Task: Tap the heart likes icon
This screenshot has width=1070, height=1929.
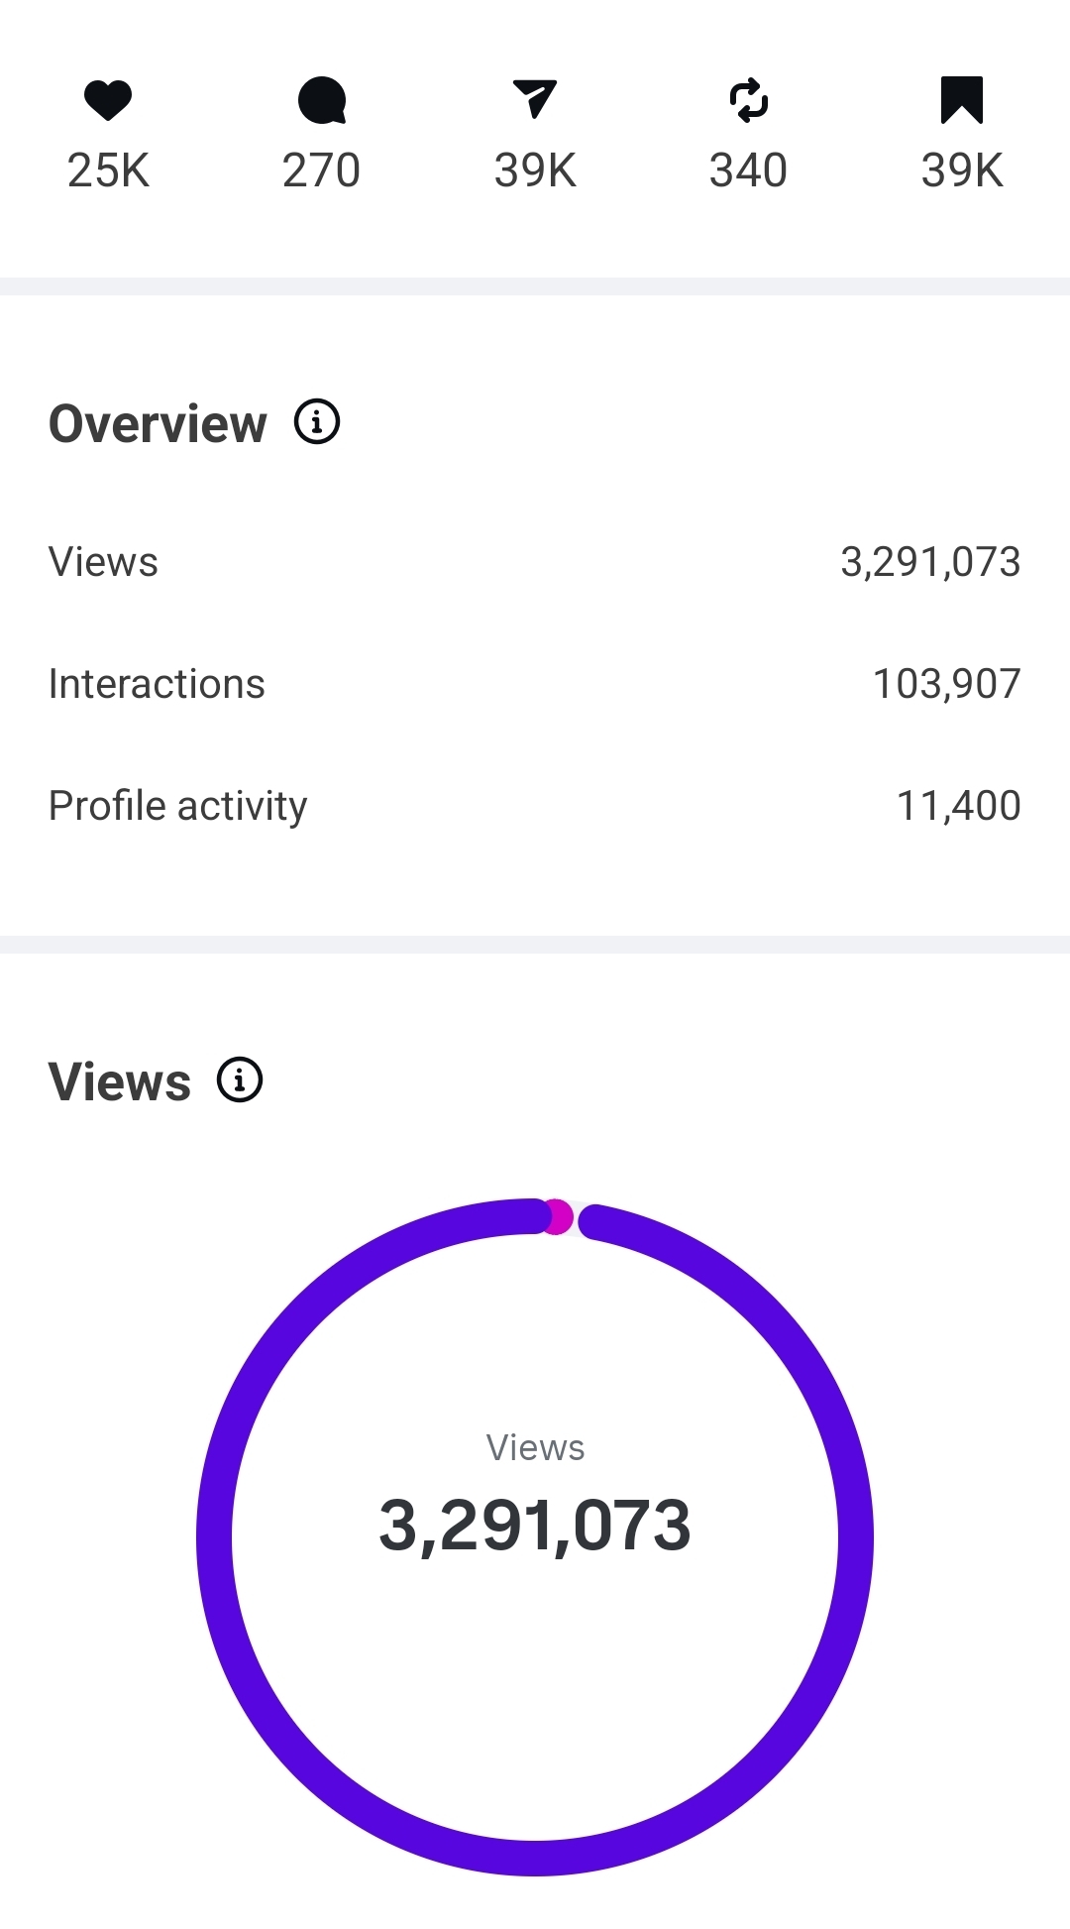Action: pos(108,100)
